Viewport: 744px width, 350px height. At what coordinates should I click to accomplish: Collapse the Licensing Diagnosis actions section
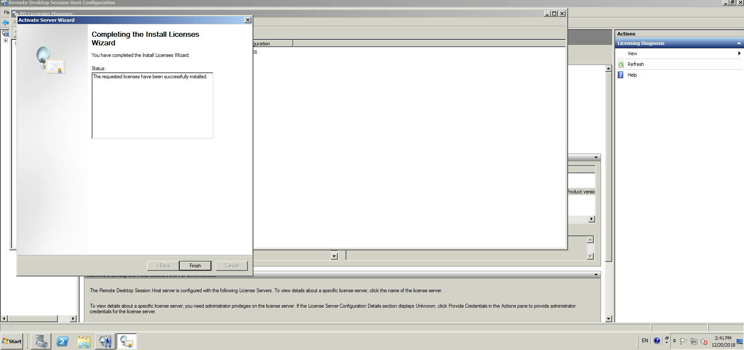738,43
